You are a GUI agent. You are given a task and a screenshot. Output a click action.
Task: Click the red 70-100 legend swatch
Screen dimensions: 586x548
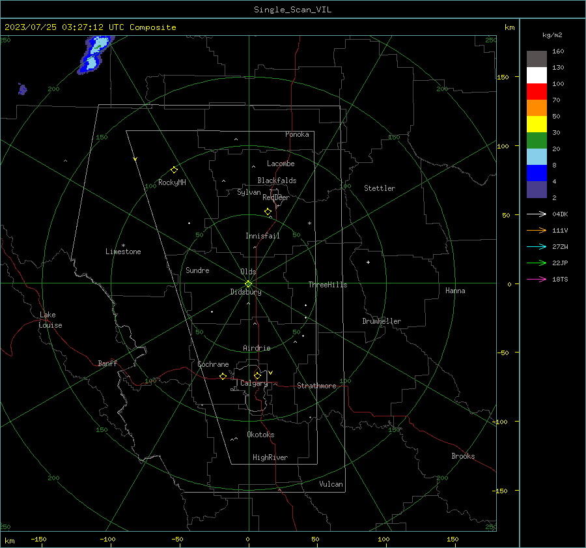[537, 92]
